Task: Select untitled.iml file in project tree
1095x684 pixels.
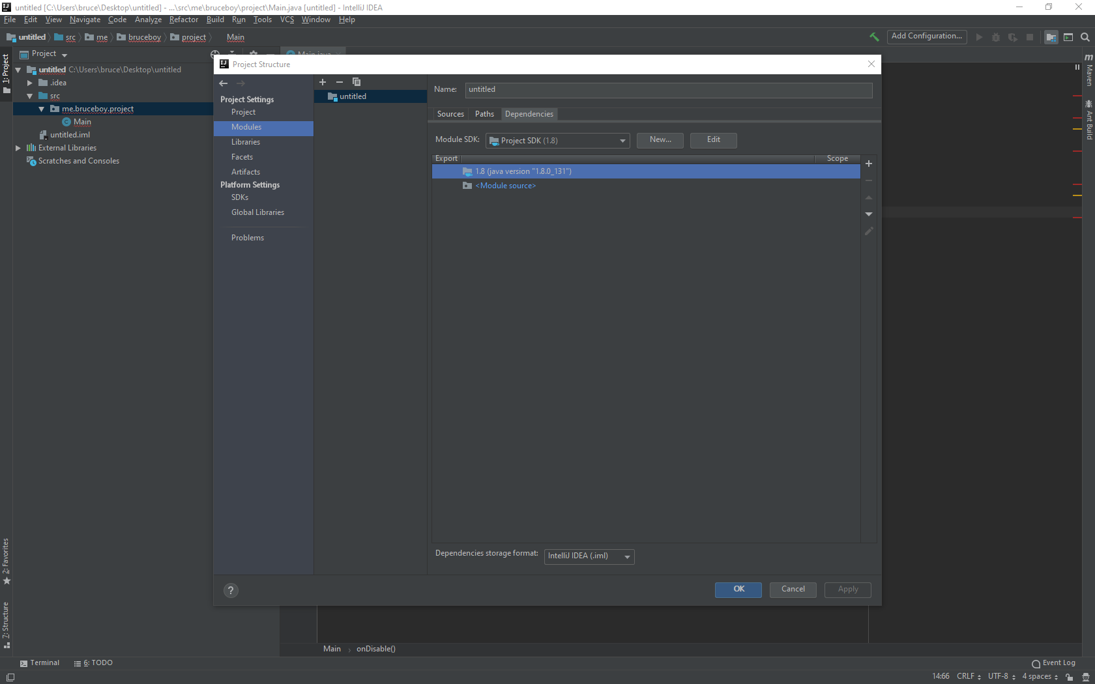Action: click(x=70, y=135)
